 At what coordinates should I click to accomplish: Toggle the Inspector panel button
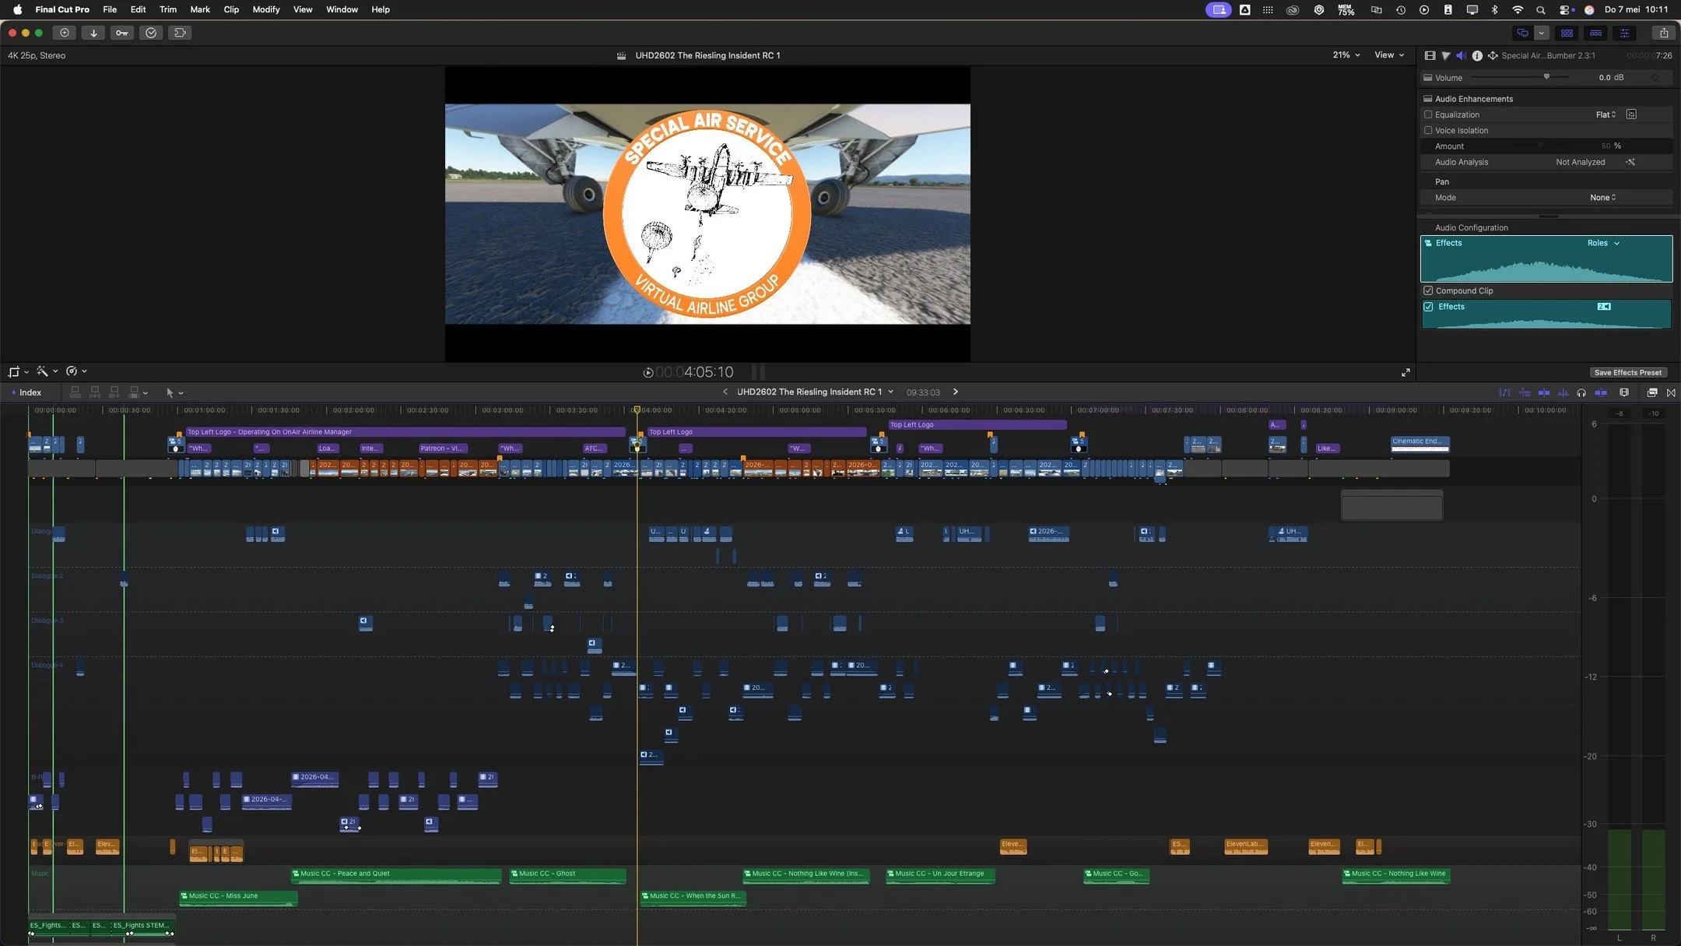click(x=1624, y=33)
